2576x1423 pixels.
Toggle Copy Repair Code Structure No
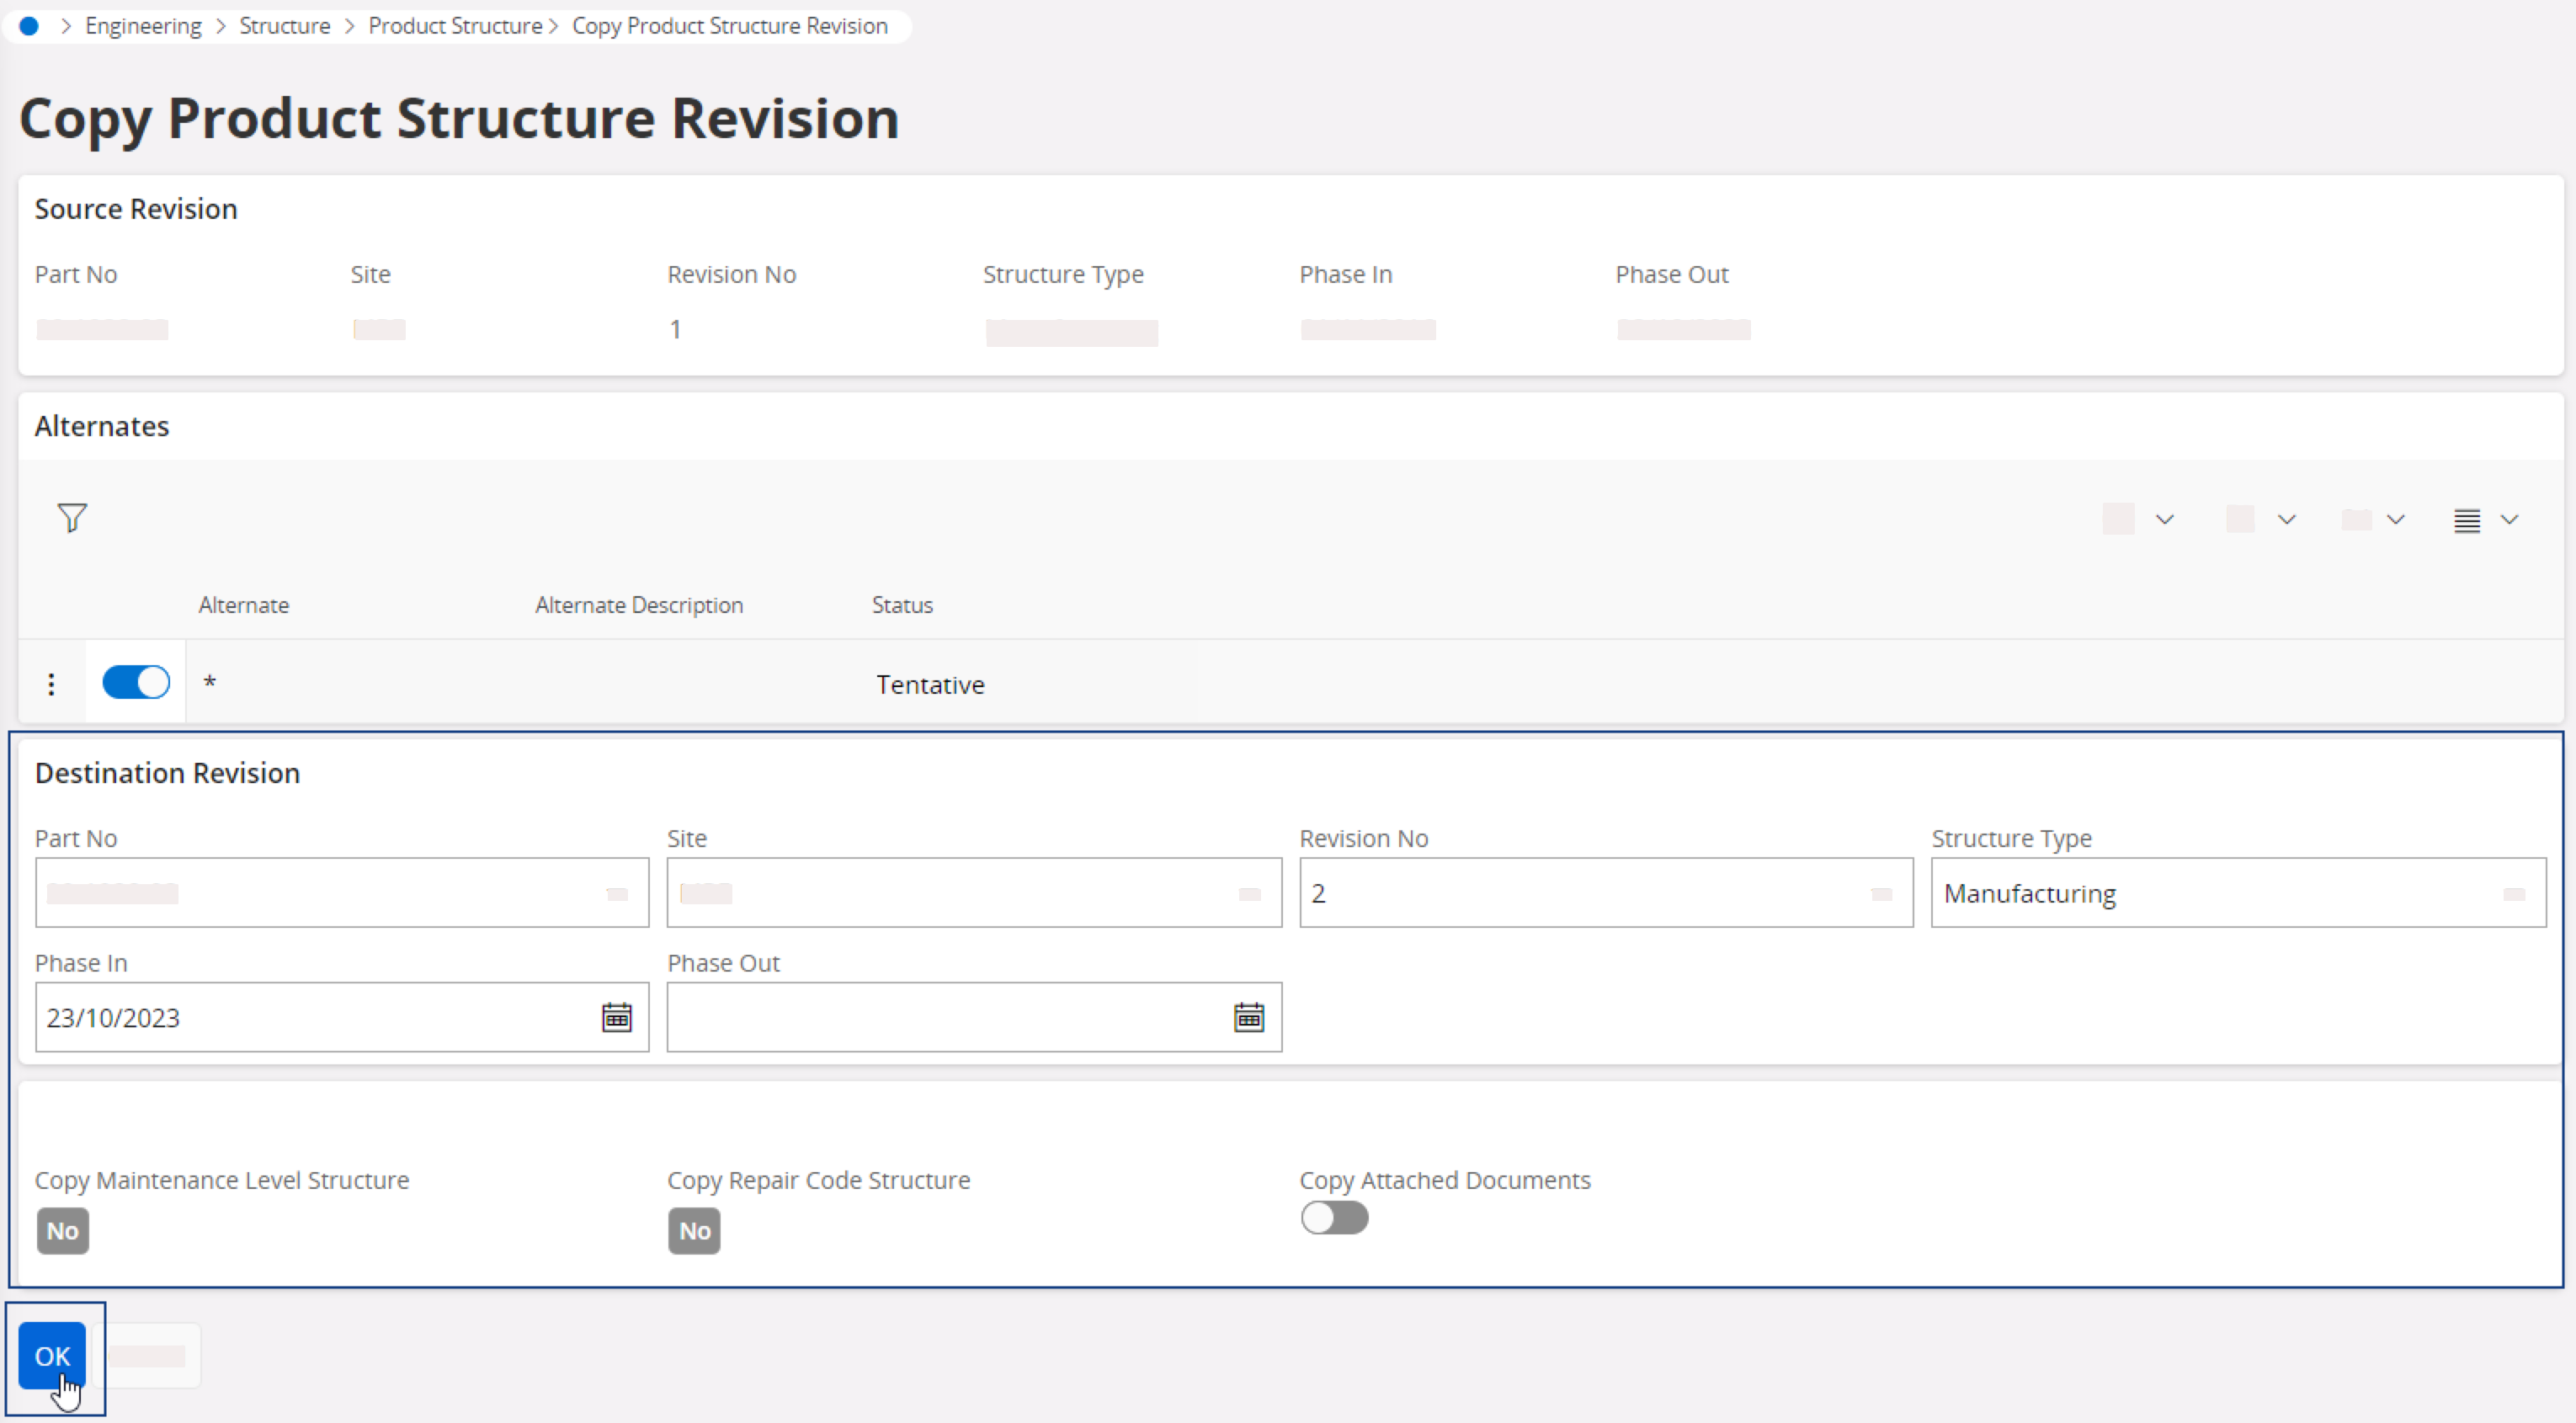point(694,1231)
